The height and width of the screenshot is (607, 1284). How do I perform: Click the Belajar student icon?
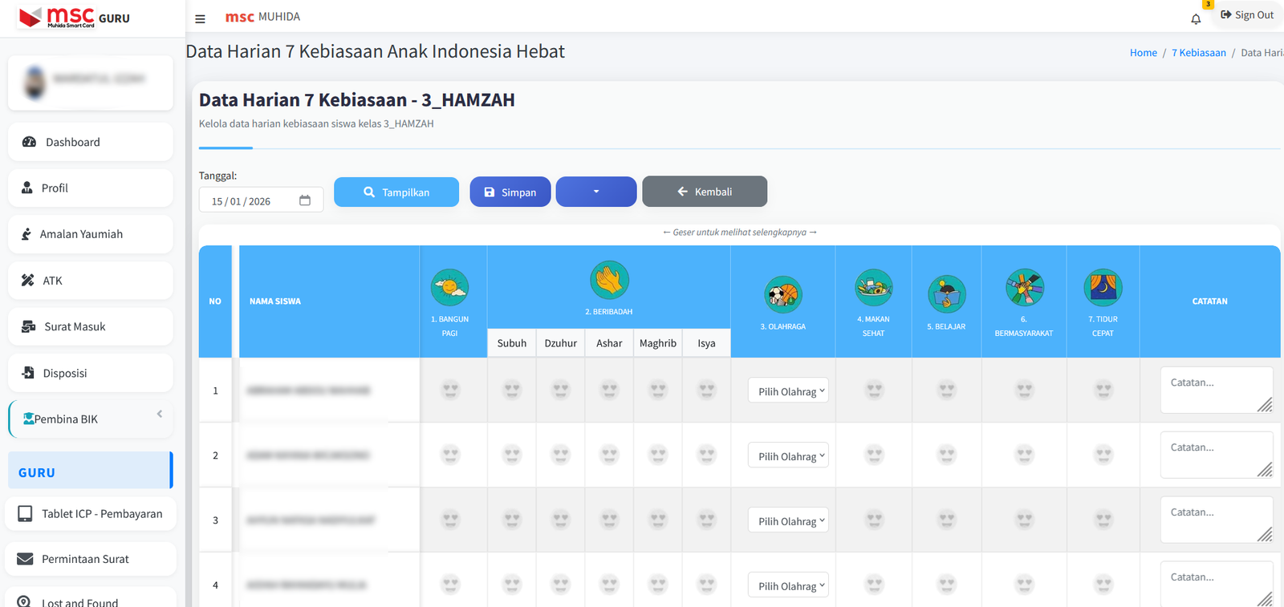(x=947, y=294)
